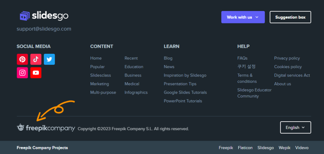Screen dimensions: 324x154
Task: Open the Recent content link
Action: click(x=131, y=58)
